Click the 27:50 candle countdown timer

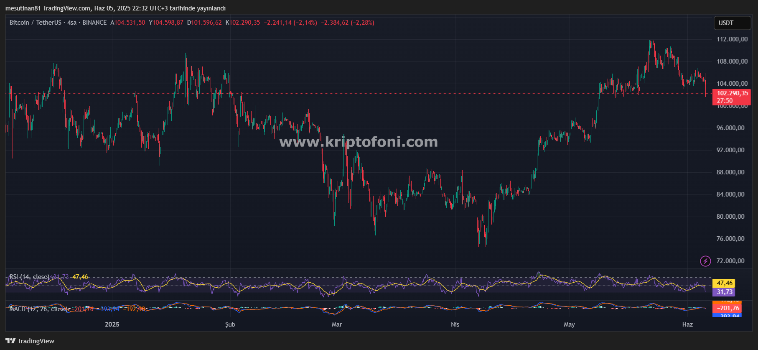(x=725, y=101)
